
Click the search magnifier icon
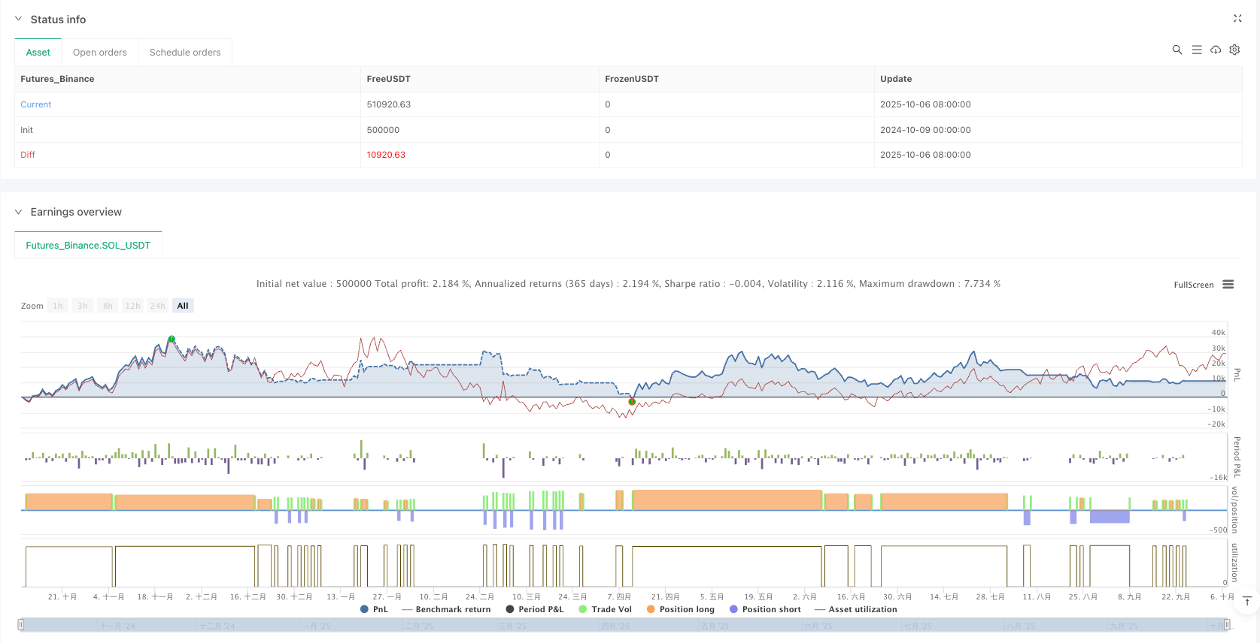1177,50
